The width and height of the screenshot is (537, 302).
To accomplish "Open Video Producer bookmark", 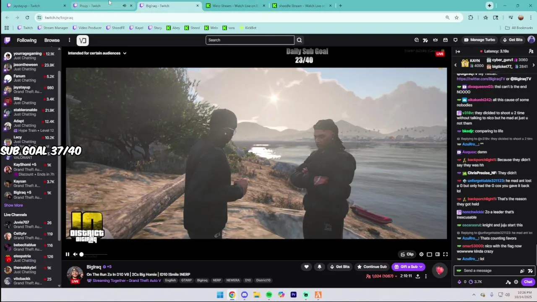I will pos(87,28).
